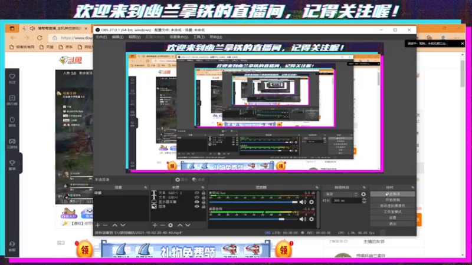Toggle 工作室模式 studio mode button

[392, 212]
